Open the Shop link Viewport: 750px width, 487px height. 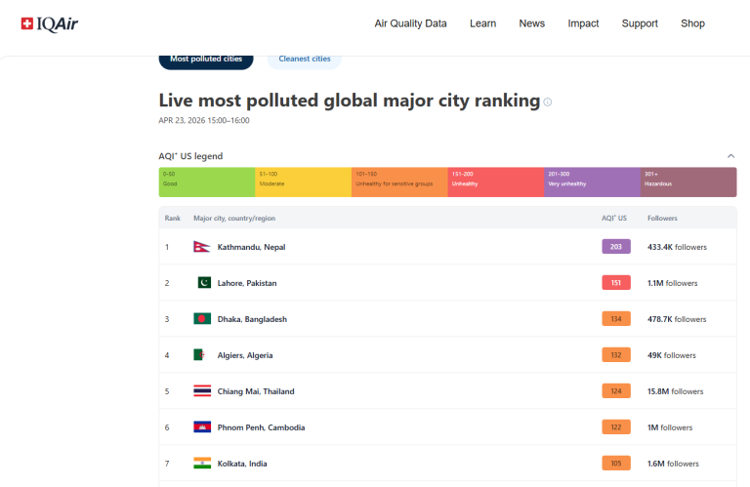(692, 23)
